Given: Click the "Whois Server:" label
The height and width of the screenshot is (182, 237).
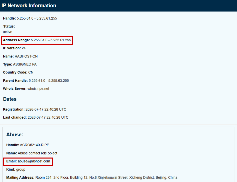Looking at the screenshot, I should 15,89.
